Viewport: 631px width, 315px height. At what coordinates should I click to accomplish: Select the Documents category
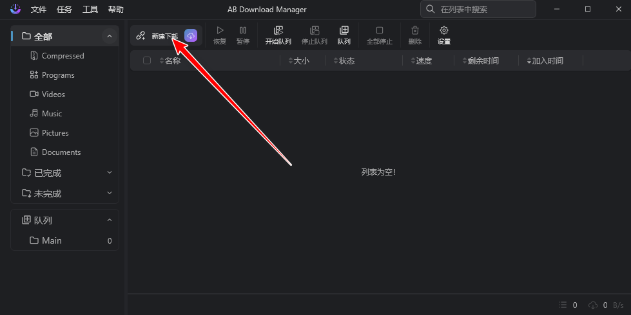click(65, 152)
